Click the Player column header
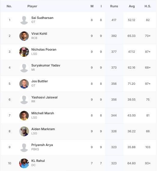Screen dimensions: 157x171 coord(32,6)
